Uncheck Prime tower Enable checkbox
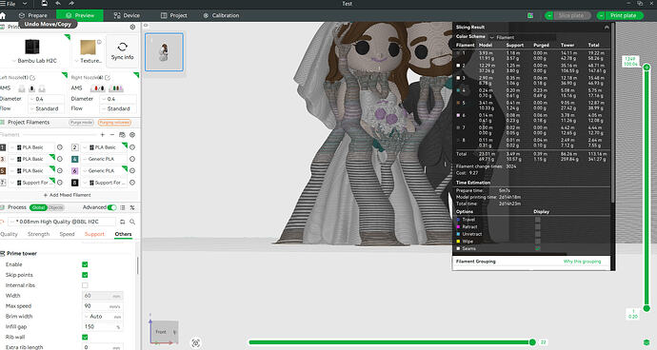The image size is (657, 350). point(85,264)
